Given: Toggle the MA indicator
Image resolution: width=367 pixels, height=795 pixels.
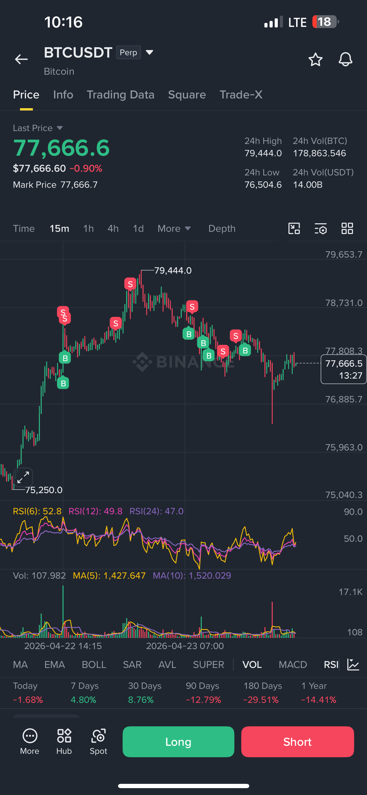Looking at the screenshot, I should click(20, 665).
